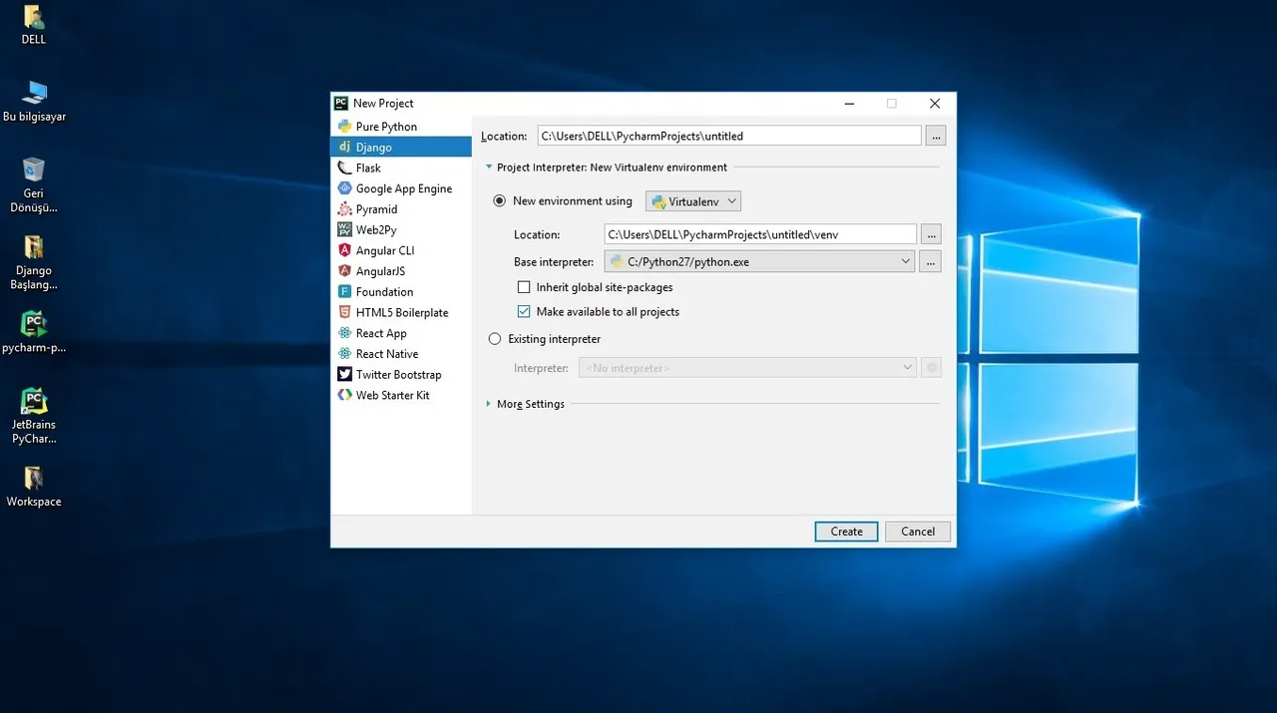The height and width of the screenshot is (713, 1277).
Task: Choose the Flask horn icon
Action: (344, 168)
